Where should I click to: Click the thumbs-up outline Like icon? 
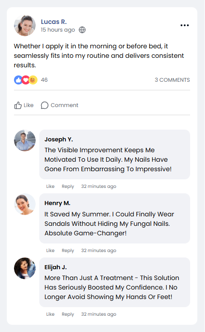pyautogui.click(x=18, y=105)
